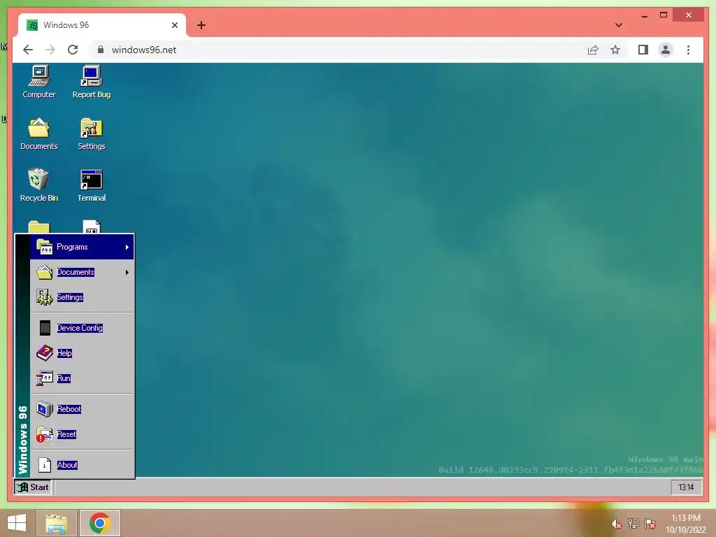Select the Windows 96 browser tab
This screenshot has width=716, height=537.
102,25
